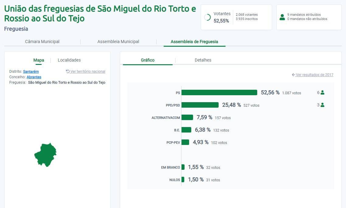The height and width of the screenshot is (208, 346).
Task: Switch to Assembleia Municipal tab
Action: click(x=118, y=42)
